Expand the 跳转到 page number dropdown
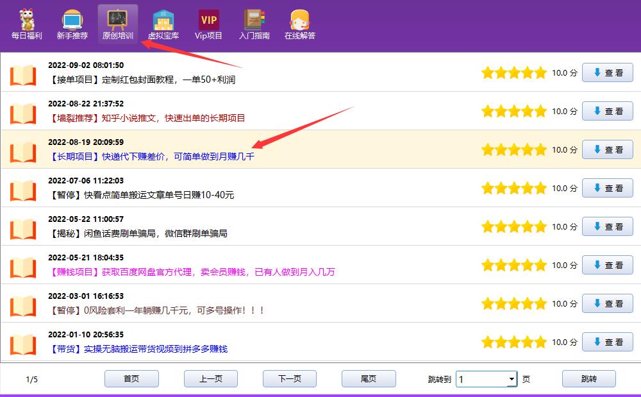641x397 pixels. click(511, 379)
